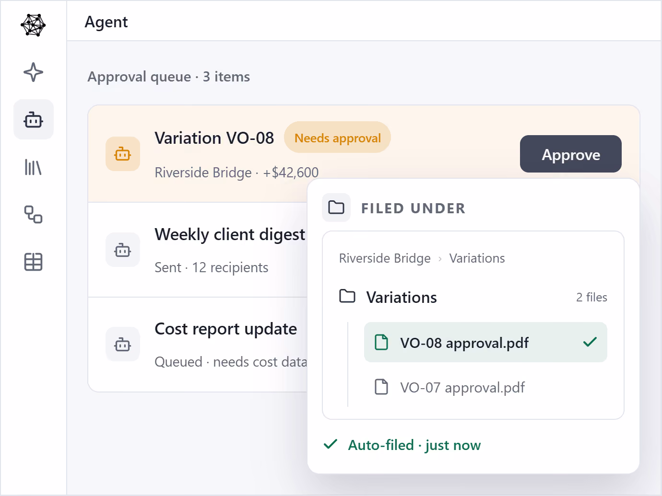Screen dimensions: 662x496
Task: Open the Riverside Bridge breadcrumb
Action: [x=385, y=258]
